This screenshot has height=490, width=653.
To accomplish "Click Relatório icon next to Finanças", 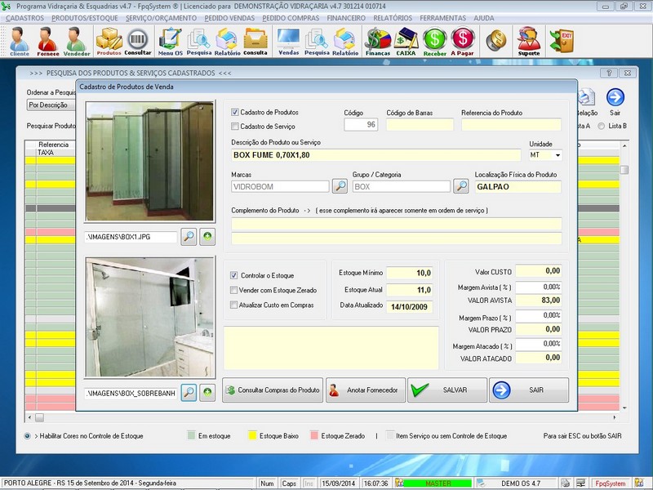I will click(x=345, y=41).
